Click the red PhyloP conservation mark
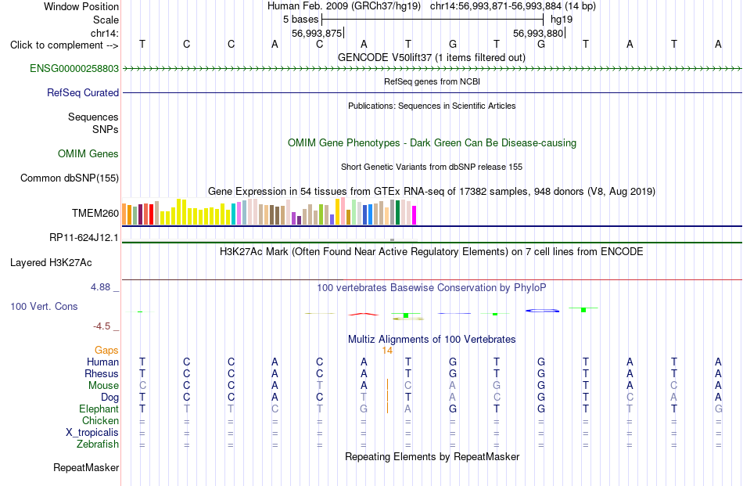Image resolution: width=743 pixels, height=486 pixels. coord(364,314)
